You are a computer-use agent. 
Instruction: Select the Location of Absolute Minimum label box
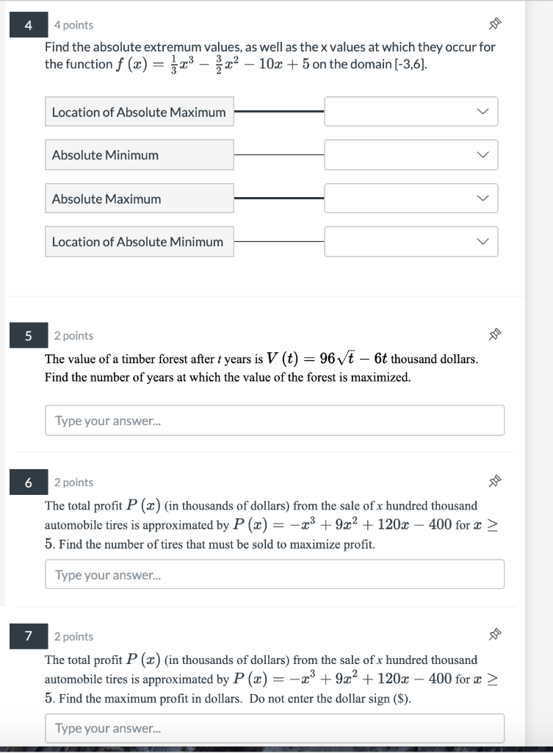[139, 241]
